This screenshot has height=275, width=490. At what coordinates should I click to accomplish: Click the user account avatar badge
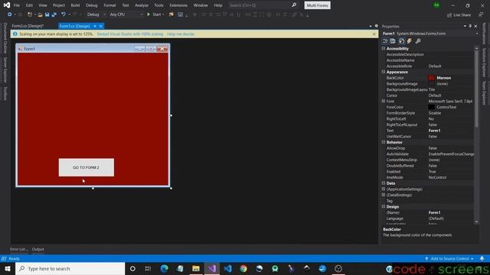(x=436, y=5)
